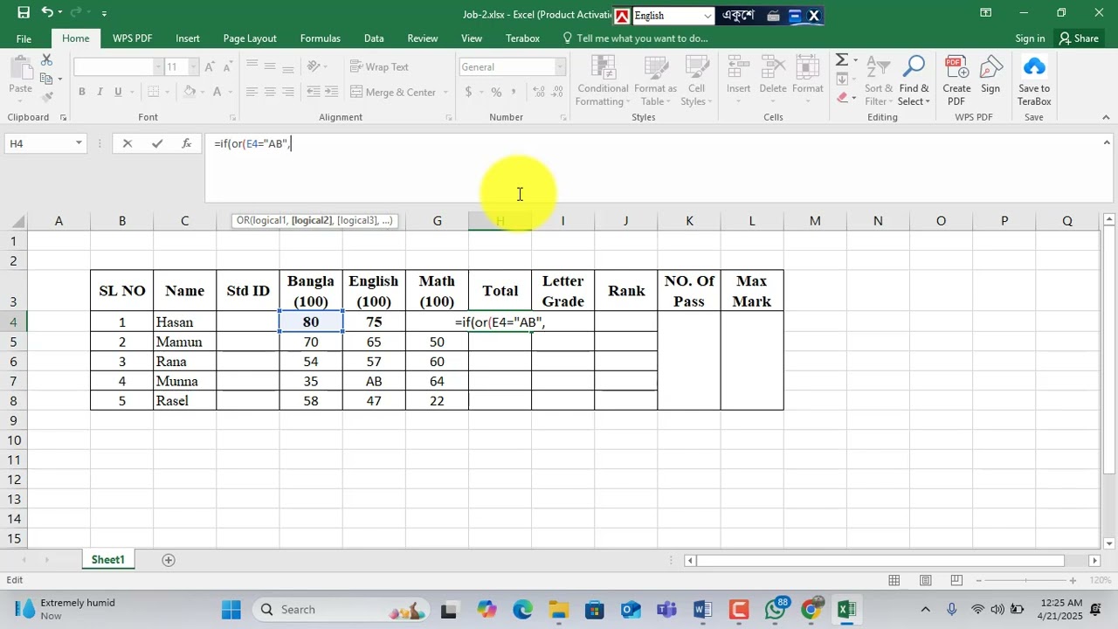Switch to the Formulas tab
The width and height of the screenshot is (1118, 629).
(x=321, y=38)
